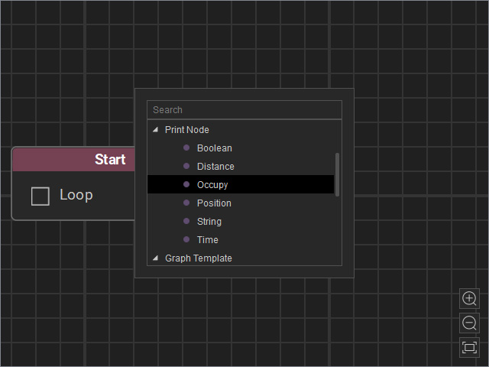This screenshot has width=489, height=367.
Task: Click the purple dot beside Occupy
Action: pyautogui.click(x=186, y=184)
